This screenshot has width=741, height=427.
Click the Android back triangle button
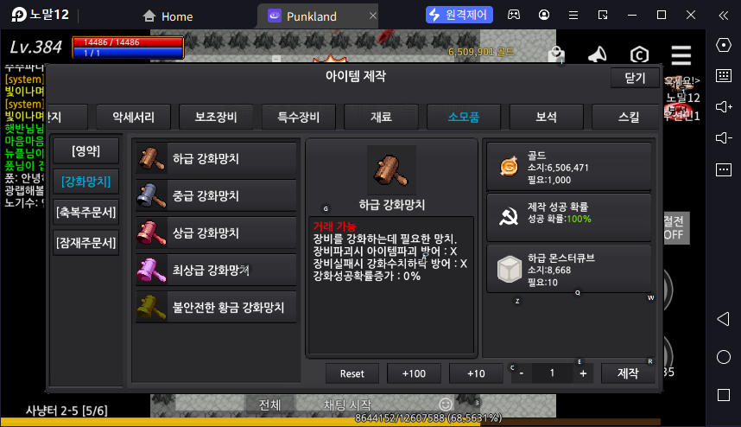(x=724, y=319)
